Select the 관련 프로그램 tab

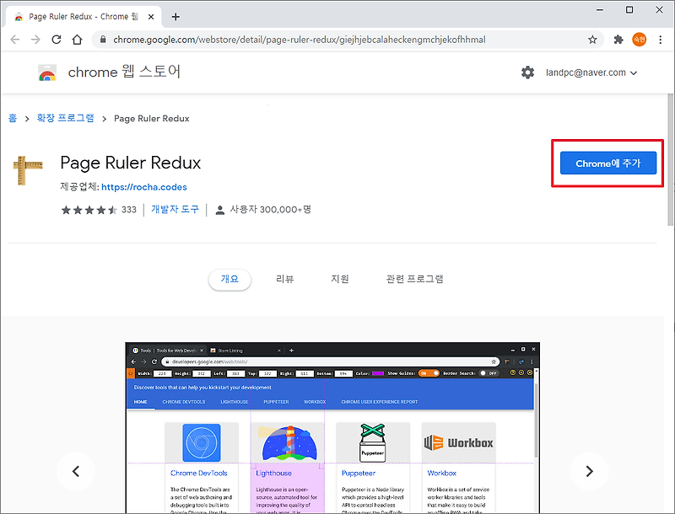coord(414,278)
